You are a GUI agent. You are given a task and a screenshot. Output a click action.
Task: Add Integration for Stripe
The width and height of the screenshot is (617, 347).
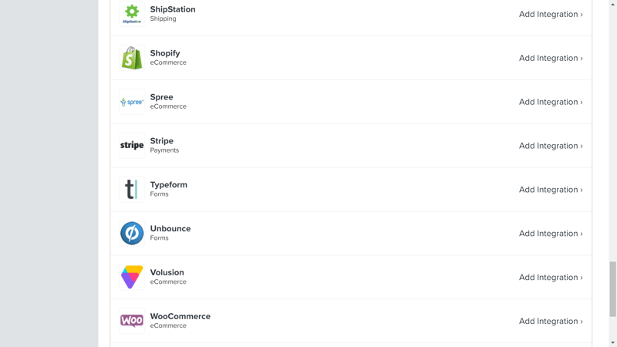pyautogui.click(x=550, y=146)
